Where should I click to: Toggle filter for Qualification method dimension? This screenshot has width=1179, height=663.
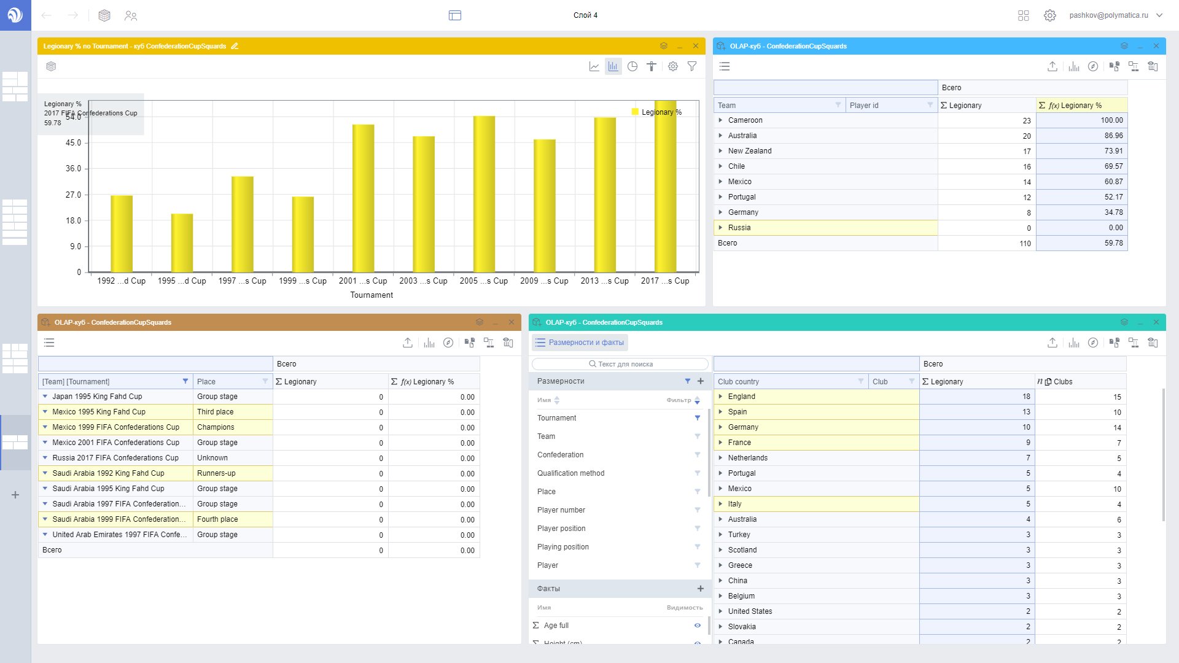(698, 473)
